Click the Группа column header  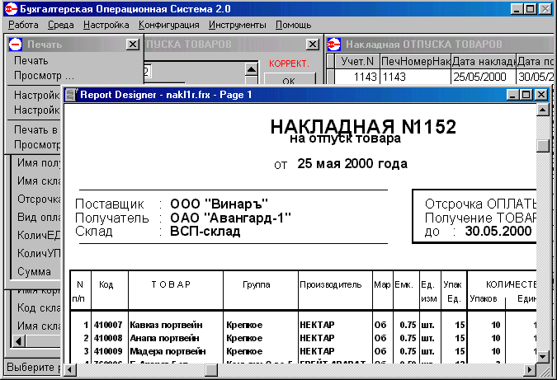(x=257, y=284)
